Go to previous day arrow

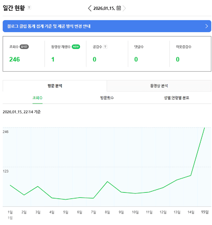(89, 8)
